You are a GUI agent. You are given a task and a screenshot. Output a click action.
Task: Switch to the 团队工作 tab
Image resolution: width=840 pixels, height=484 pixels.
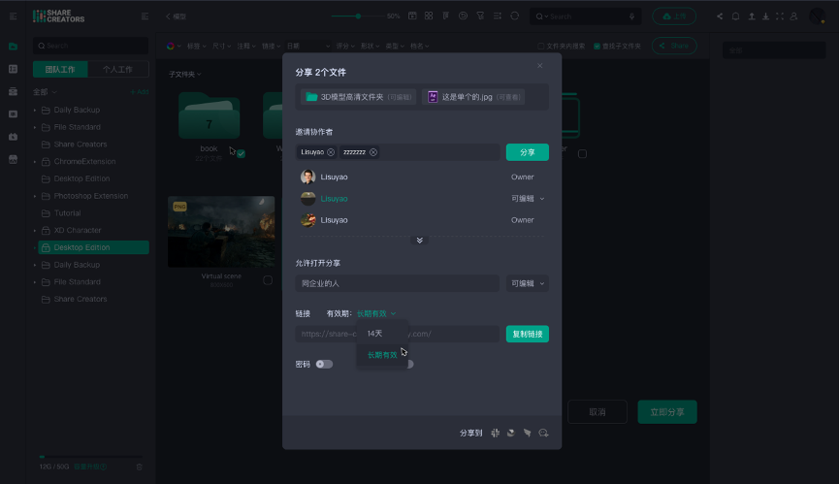click(60, 69)
